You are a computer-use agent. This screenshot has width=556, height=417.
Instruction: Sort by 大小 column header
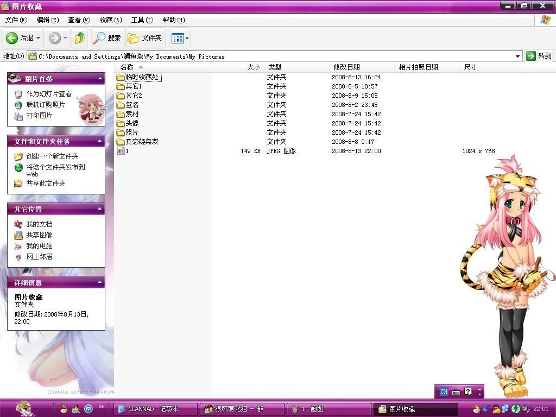238,67
